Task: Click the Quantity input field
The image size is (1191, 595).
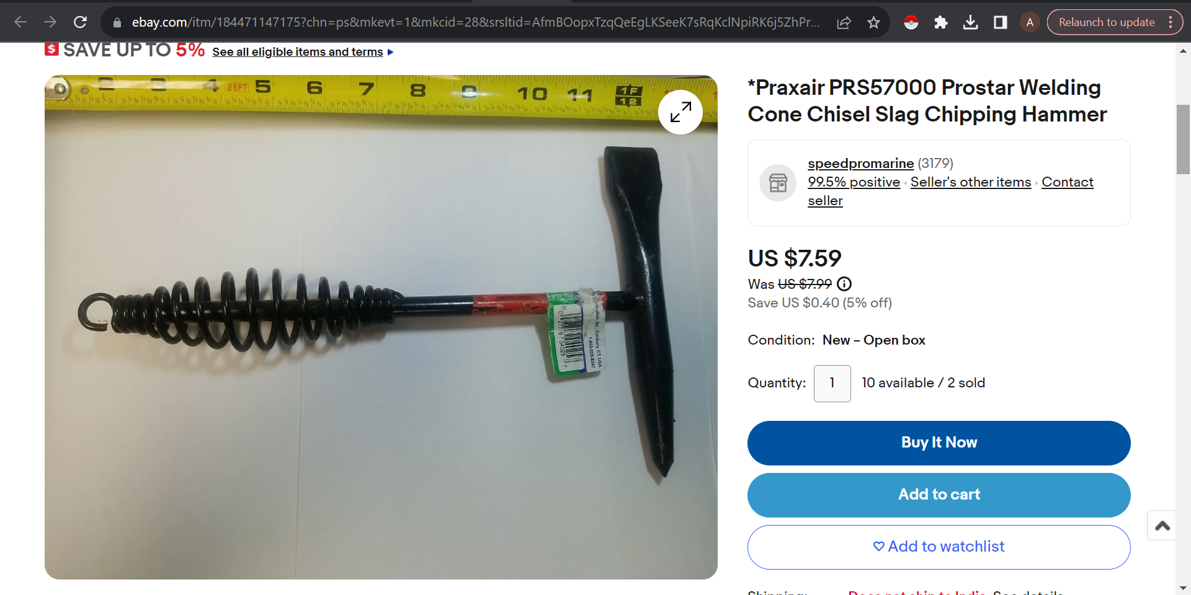Action: 832,384
